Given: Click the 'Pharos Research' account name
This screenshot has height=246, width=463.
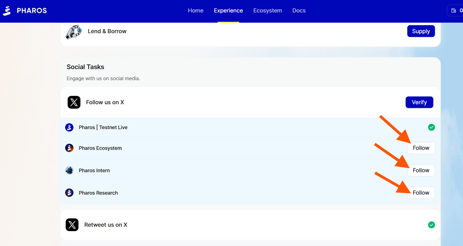Looking at the screenshot, I should click(x=98, y=193).
